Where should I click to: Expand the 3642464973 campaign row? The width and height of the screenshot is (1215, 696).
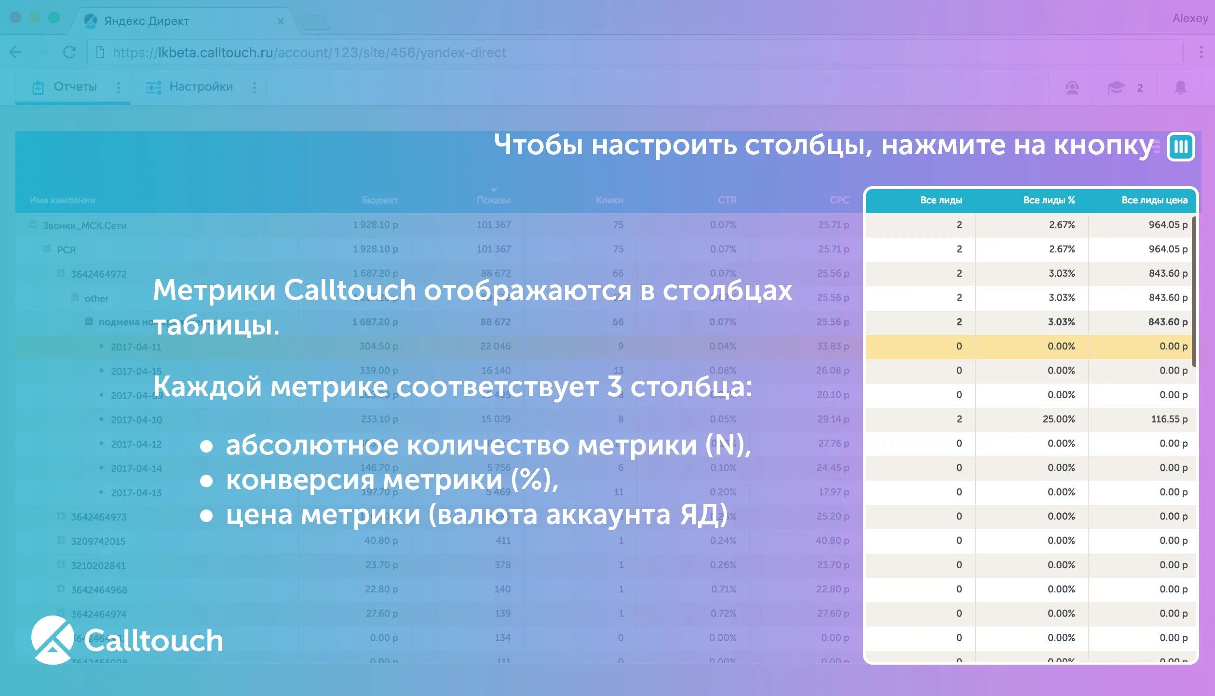pos(61,517)
